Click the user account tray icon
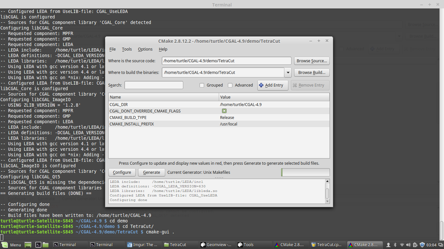444x249 pixels. [388, 245]
